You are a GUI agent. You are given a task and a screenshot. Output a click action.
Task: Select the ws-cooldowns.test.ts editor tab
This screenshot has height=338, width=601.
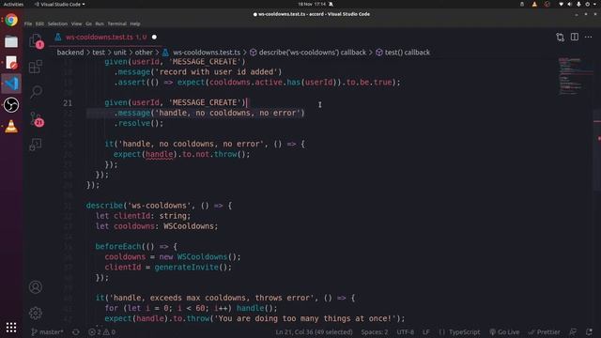(x=105, y=38)
